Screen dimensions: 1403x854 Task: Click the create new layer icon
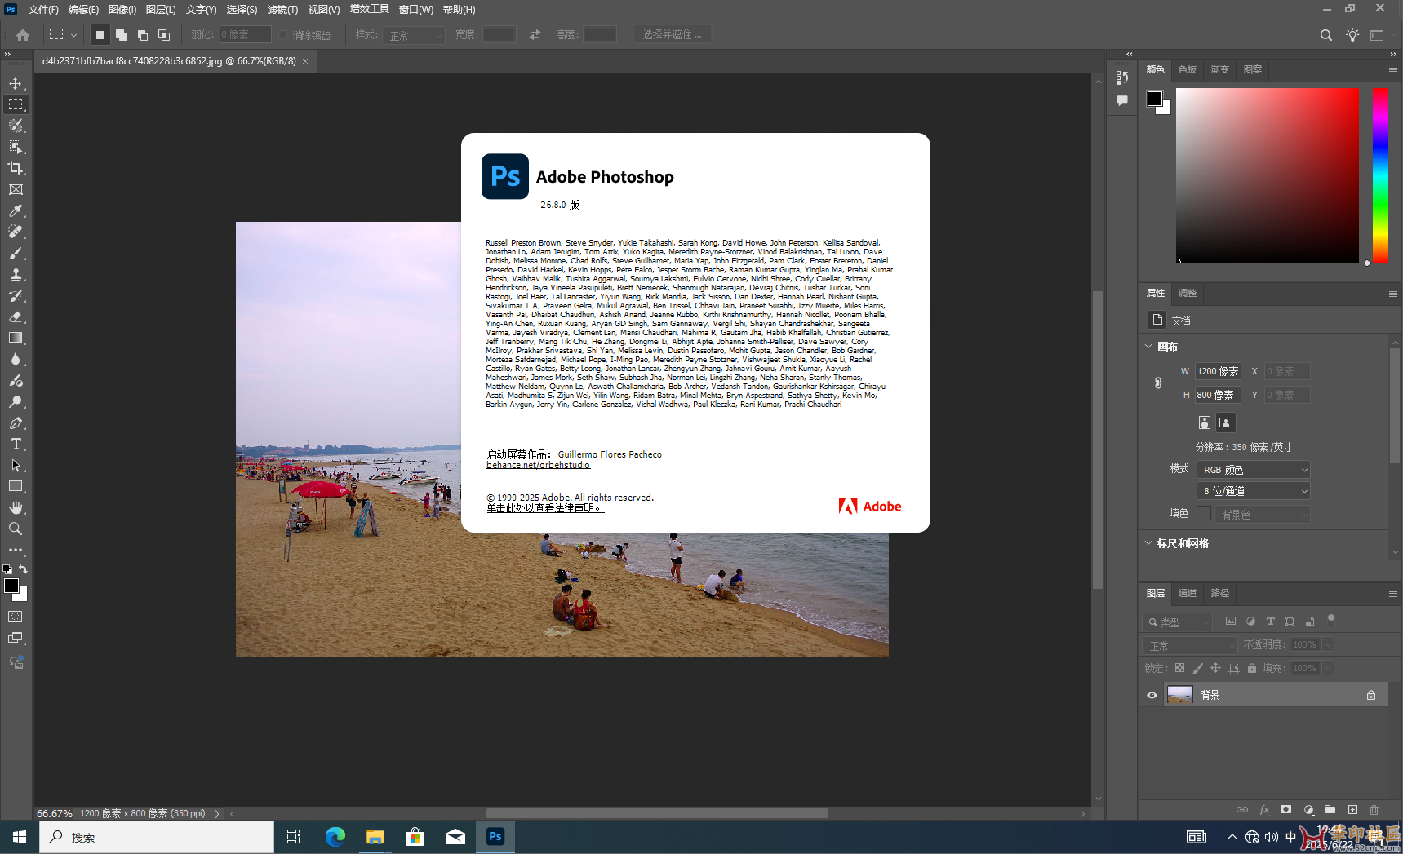1352,809
